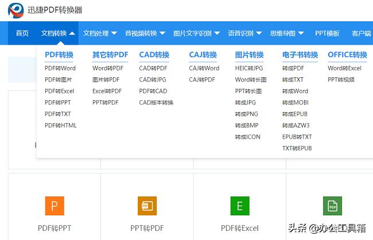This screenshot has width=373, height=240.
Task: Select the CAJ转换 category heading
Action: [203, 55]
